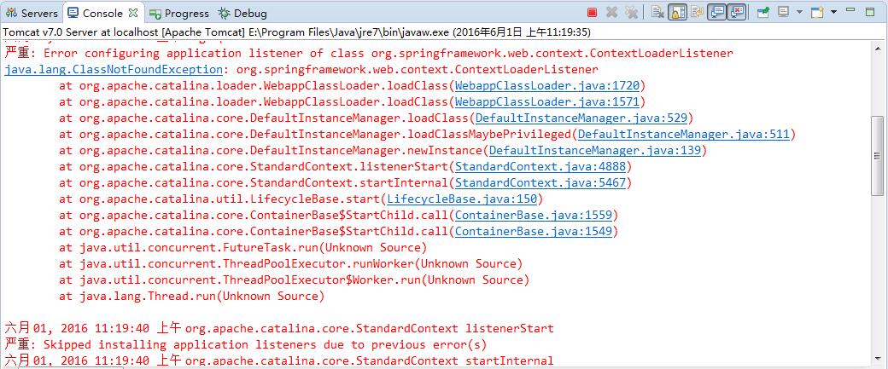Click the 'Skipped installing application listeners' line
This screenshot has width=888, height=369.
246,344
